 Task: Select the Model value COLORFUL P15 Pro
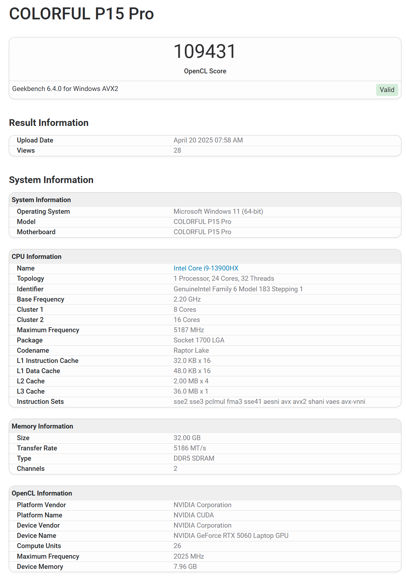(202, 222)
